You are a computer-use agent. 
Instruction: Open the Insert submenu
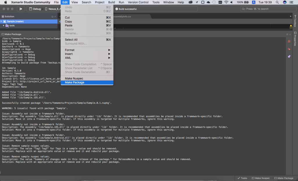pos(87,54)
